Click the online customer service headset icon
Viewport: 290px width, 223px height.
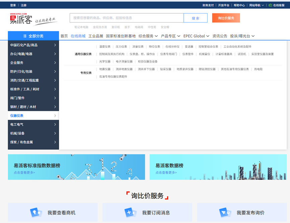270,5
